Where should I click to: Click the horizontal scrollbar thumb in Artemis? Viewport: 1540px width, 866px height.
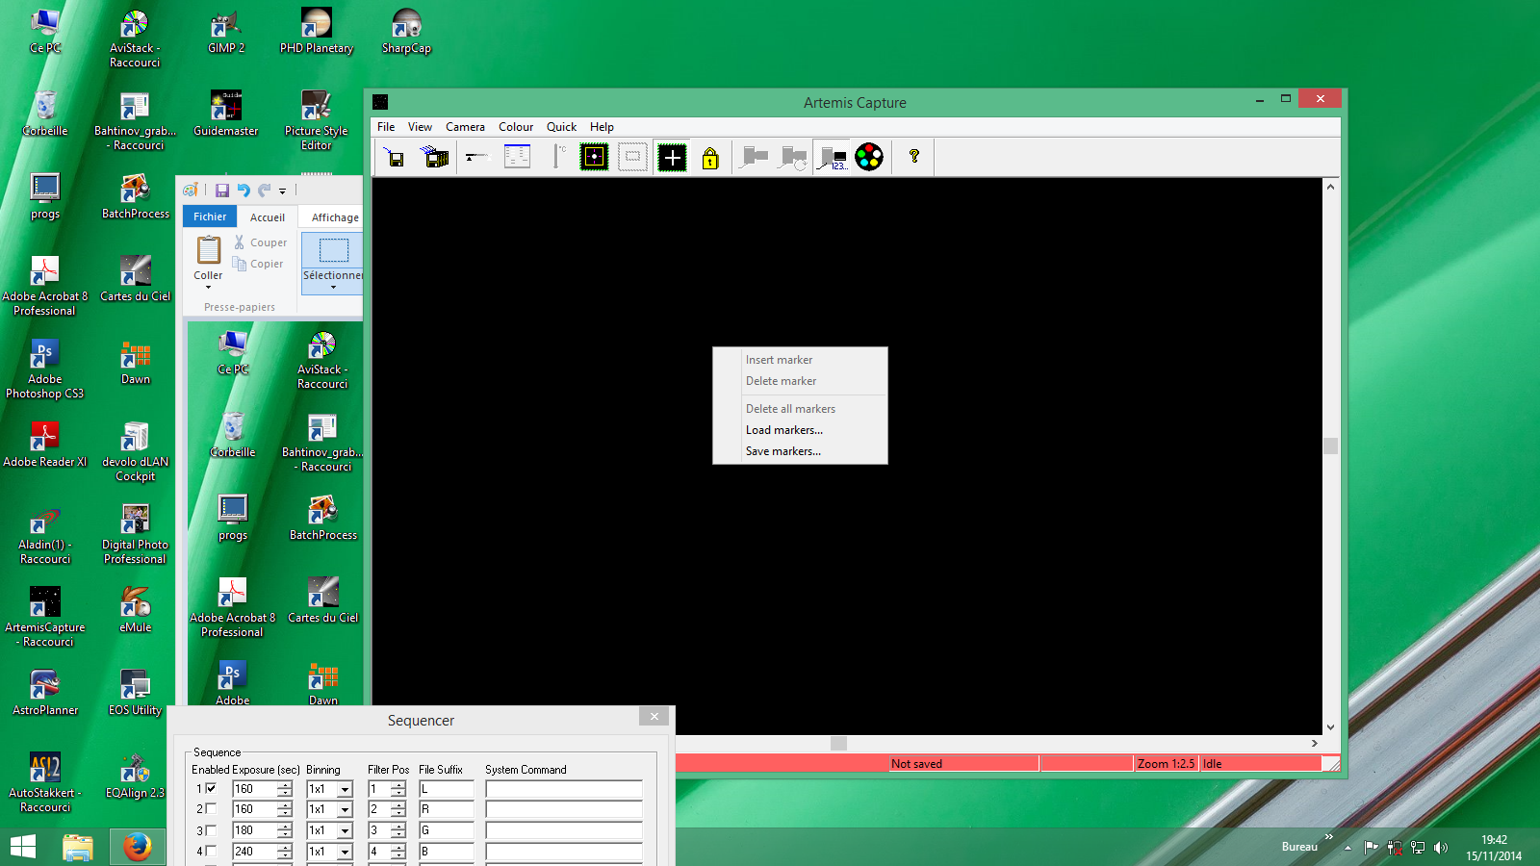838,743
